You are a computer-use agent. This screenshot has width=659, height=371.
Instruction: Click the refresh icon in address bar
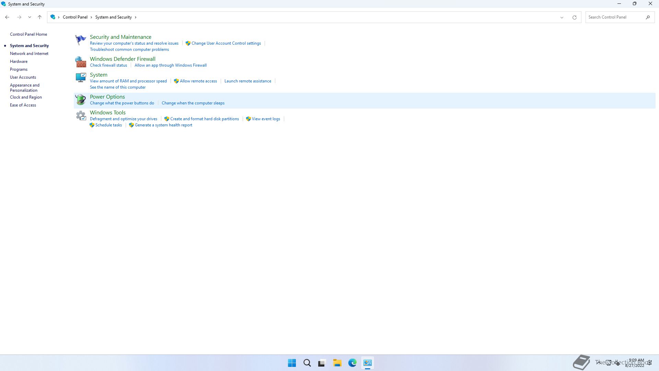click(x=574, y=17)
